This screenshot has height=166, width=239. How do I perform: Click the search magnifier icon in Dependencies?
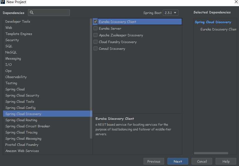32,13
